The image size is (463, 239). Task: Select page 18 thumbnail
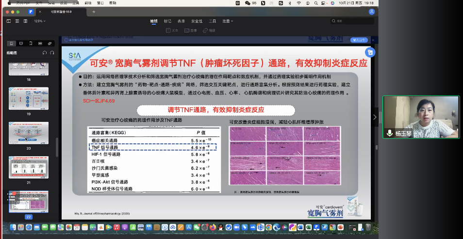pos(29,69)
